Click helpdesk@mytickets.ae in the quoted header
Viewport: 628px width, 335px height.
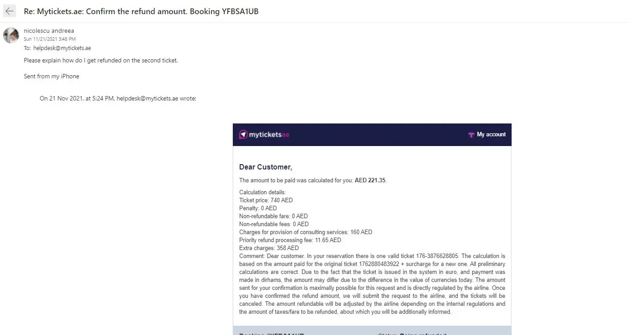[x=147, y=99]
